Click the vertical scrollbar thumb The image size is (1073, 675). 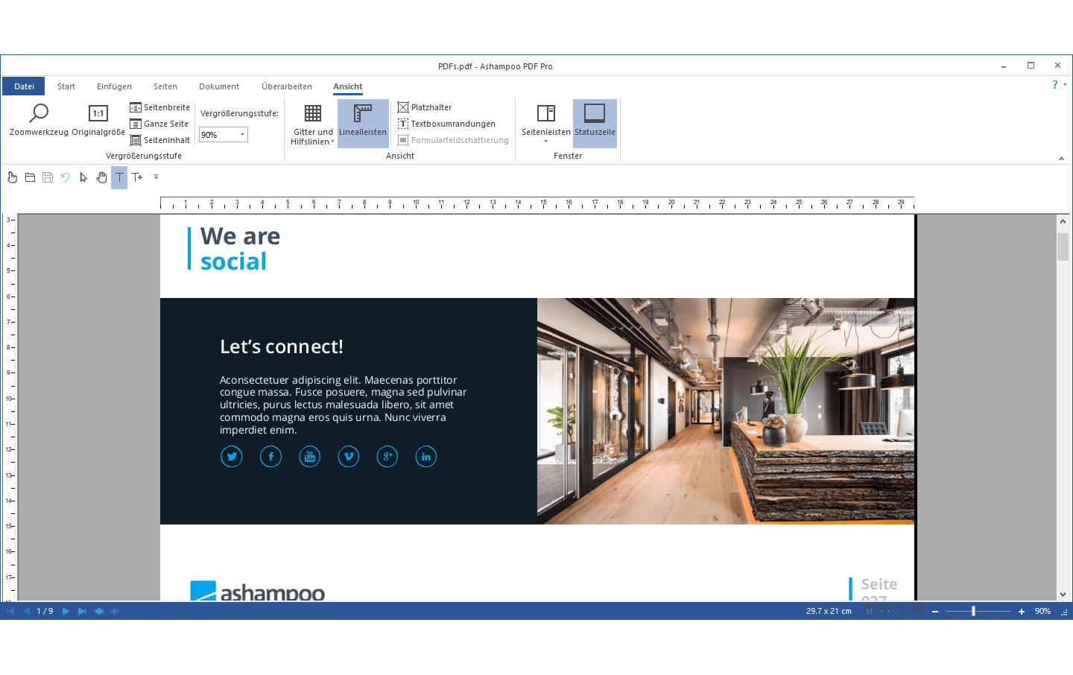[x=1063, y=247]
